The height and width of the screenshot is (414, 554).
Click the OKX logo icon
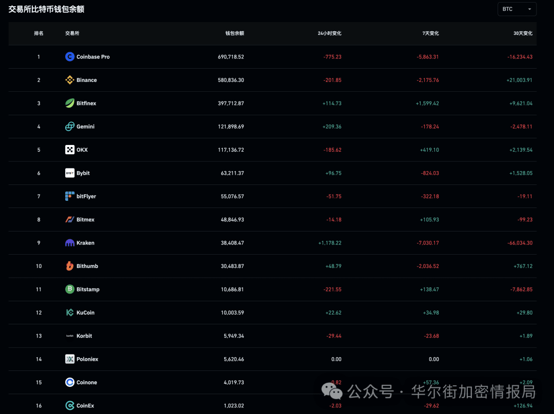[x=70, y=150]
